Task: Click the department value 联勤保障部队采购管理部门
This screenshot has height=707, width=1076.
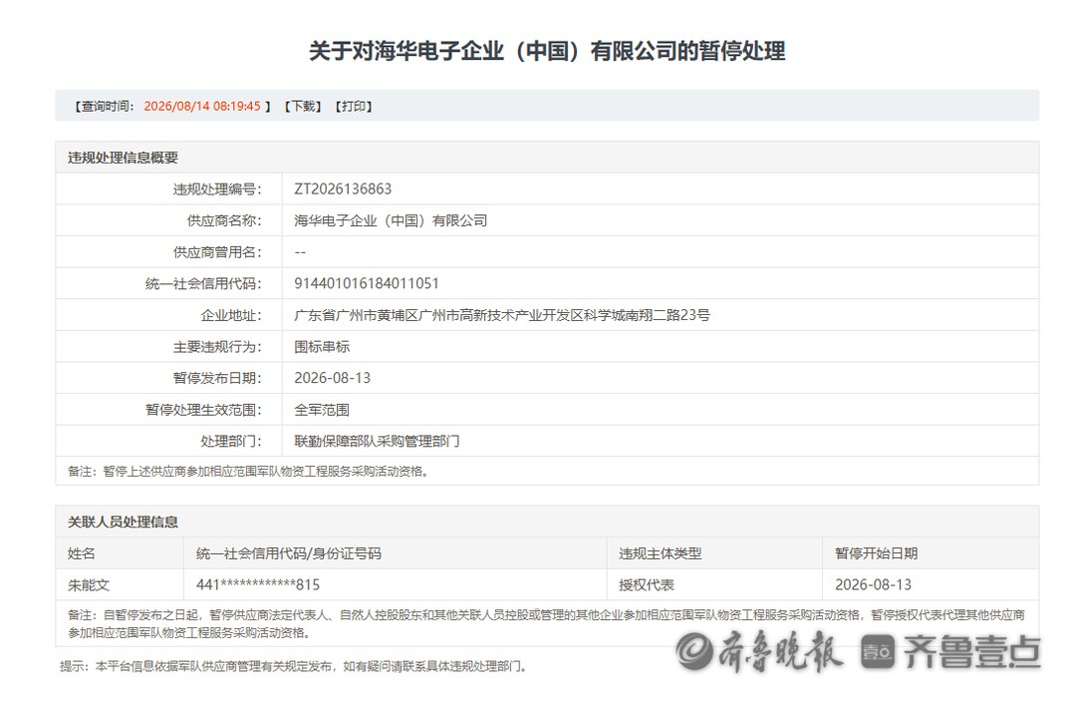Action: (377, 441)
